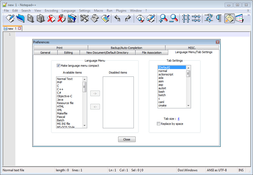
Task: Click the Close button in Preferences
Action: click(x=127, y=139)
